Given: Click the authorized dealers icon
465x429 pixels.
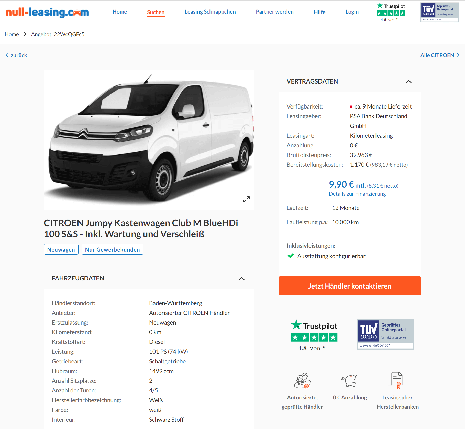Looking at the screenshot, I should [x=303, y=380].
